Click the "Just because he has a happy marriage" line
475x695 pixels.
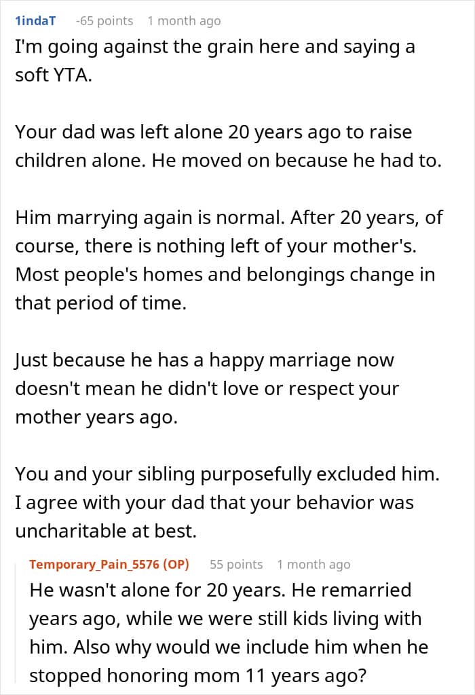[204, 360]
